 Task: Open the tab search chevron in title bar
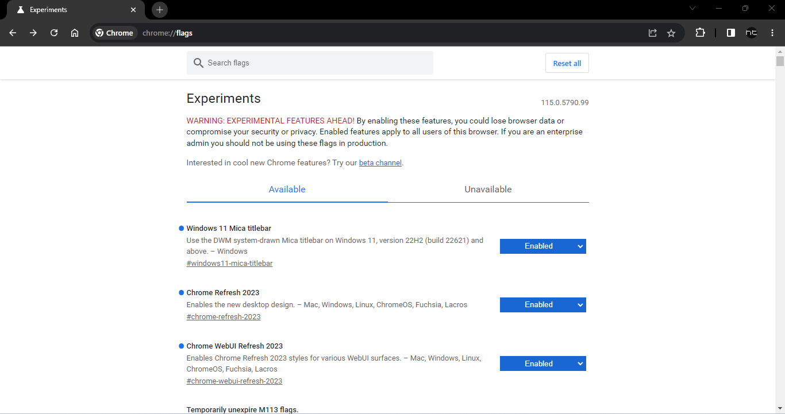pos(692,8)
